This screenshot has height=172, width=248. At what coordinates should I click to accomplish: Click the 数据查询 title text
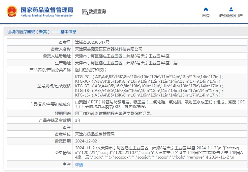tap(97, 12)
